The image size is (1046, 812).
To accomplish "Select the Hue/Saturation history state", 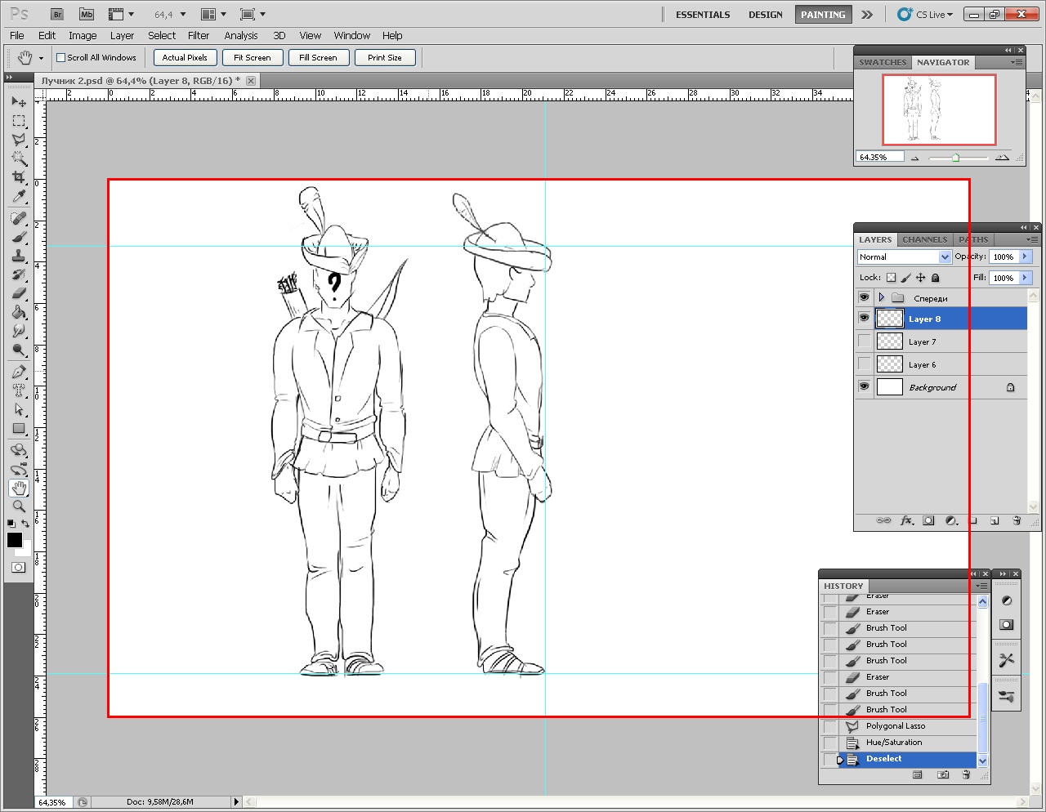I will 894,743.
